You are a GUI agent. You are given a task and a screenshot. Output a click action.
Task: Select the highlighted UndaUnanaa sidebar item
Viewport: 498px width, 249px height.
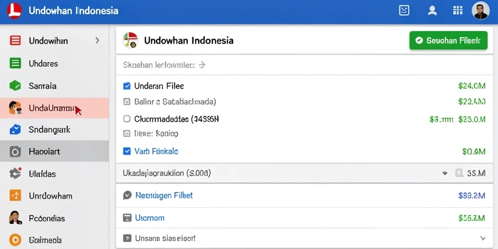click(54, 108)
